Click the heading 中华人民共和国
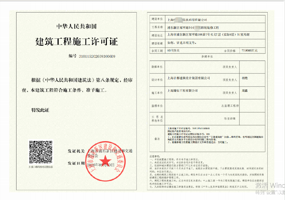The height and width of the screenshot is (200, 285). click(x=76, y=26)
